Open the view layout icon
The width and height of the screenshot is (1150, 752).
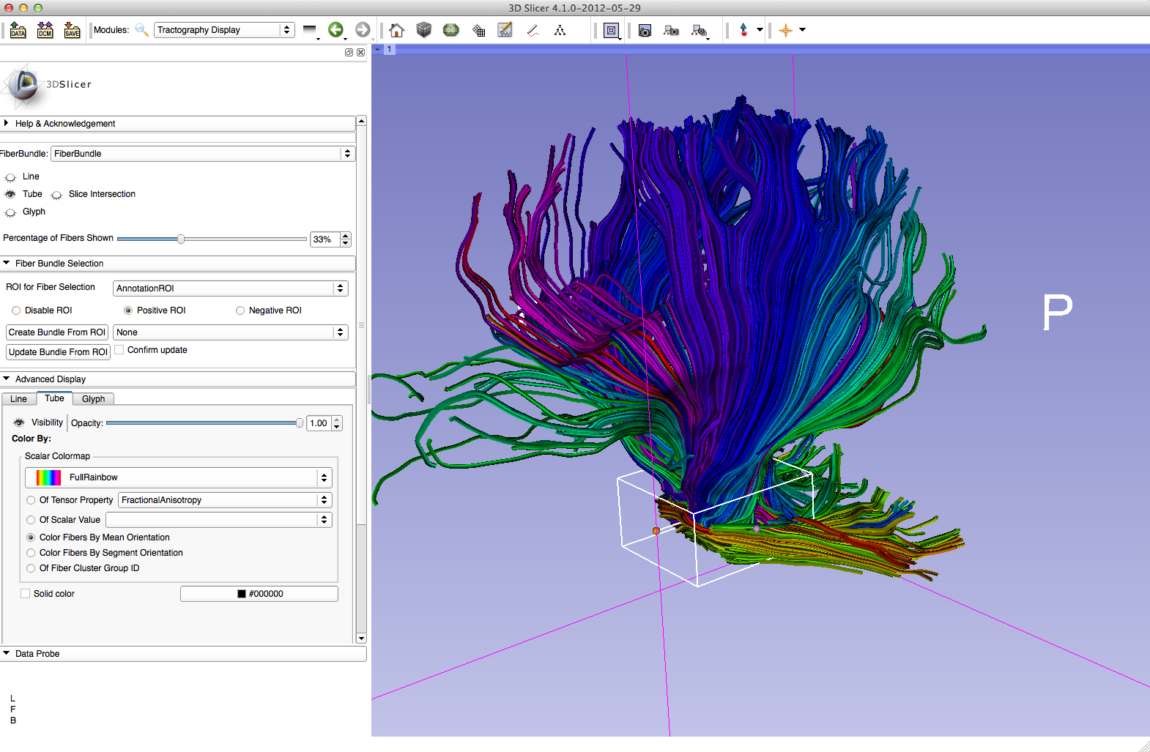(x=611, y=31)
